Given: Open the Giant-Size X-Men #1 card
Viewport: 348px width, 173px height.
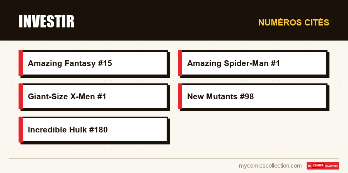Looking at the screenshot, I should tap(94, 97).
